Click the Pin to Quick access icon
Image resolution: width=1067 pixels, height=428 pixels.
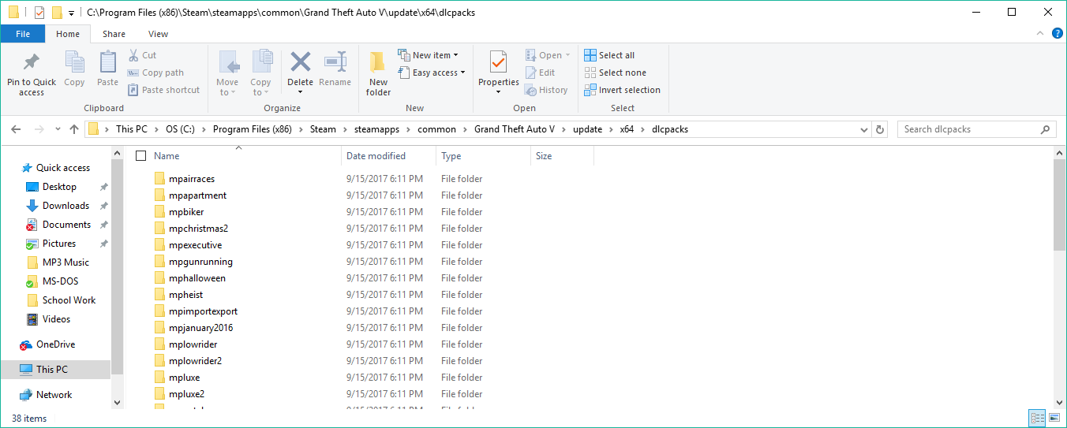(32, 63)
